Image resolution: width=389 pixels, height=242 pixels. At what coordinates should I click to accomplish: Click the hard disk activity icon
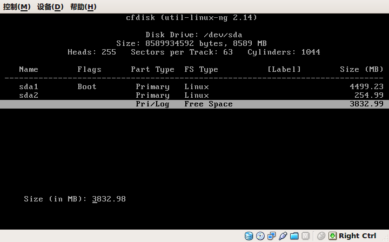click(249, 236)
